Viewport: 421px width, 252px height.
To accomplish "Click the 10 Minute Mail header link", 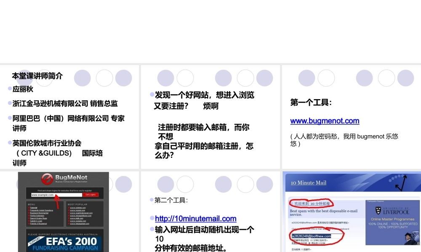I will tap(309, 183).
